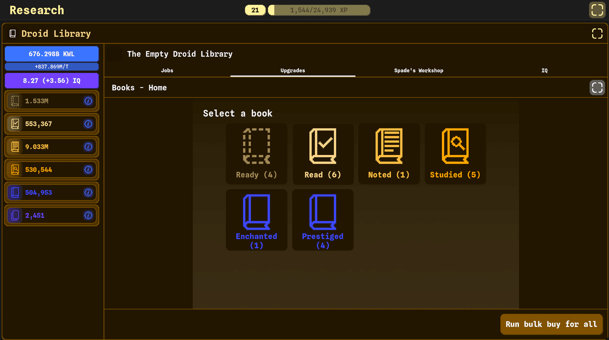Click the Select a book heading
Viewport: 609px width, 340px height.
238,113
